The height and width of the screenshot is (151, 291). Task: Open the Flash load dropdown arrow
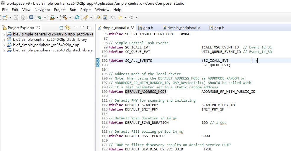58,17
